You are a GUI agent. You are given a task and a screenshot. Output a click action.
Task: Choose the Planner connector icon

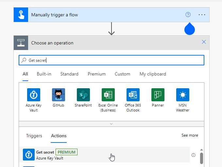click(x=158, y=95)
